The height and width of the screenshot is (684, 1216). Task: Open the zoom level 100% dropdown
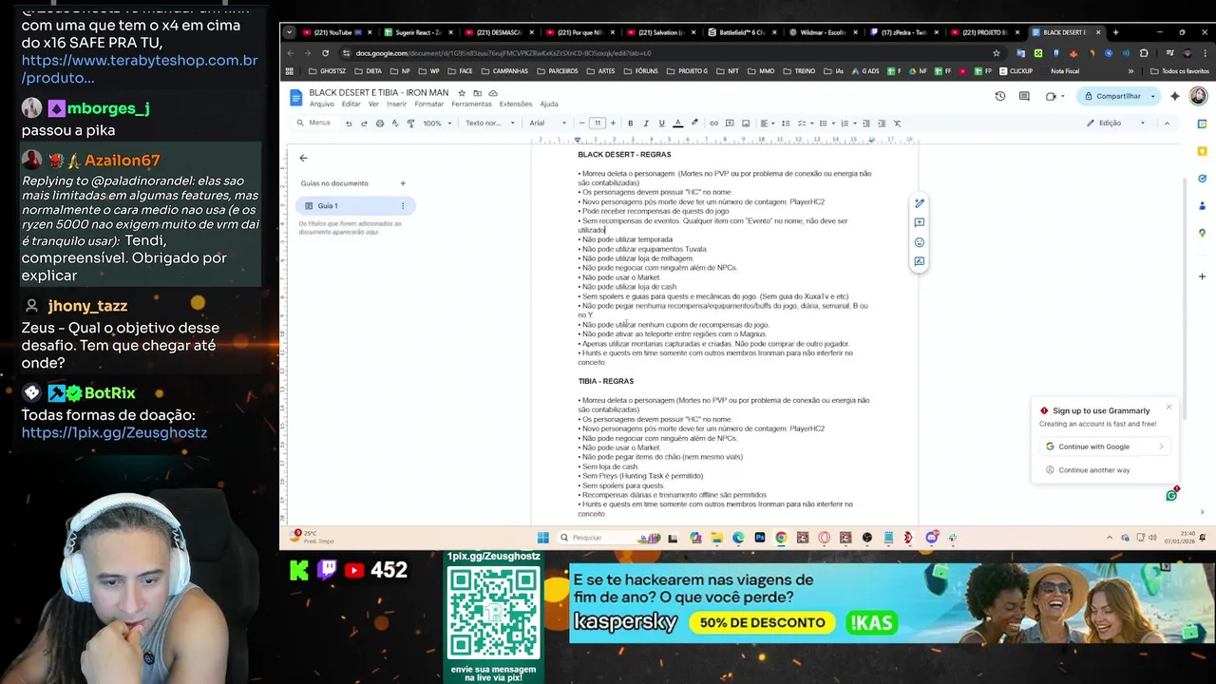tap(437, 123)
